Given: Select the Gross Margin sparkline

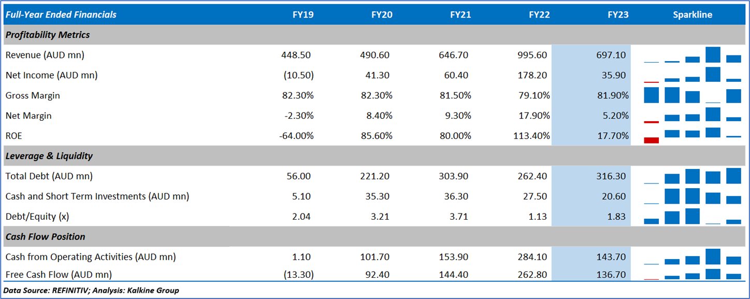Looking at the screenshot, I should pyautogui.click(x=693, y=95).
